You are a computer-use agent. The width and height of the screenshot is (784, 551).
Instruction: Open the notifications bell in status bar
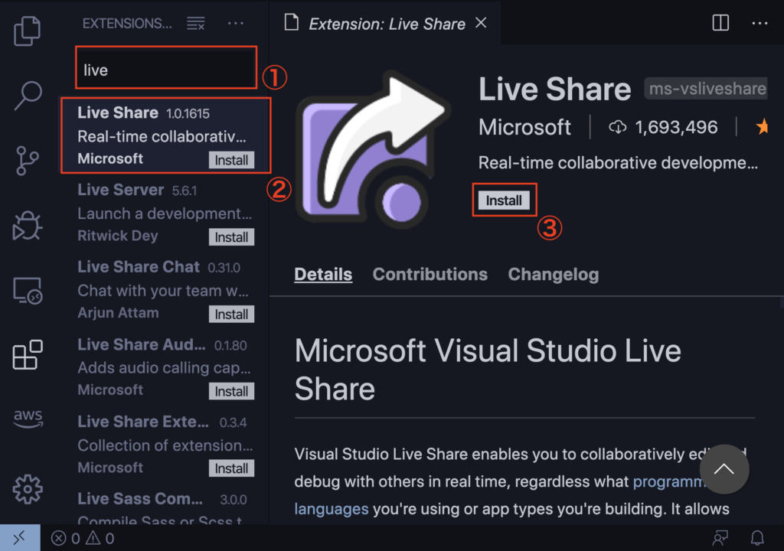coord(757,538)
